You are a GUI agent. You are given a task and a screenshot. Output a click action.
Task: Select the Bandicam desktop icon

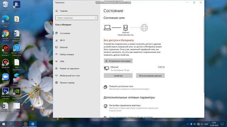(6, 64)
